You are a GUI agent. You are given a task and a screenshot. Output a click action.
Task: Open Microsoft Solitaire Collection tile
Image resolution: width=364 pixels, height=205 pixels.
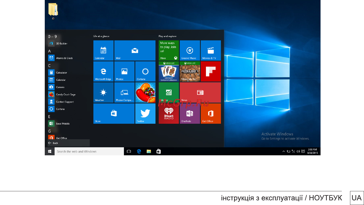point(169,71)
